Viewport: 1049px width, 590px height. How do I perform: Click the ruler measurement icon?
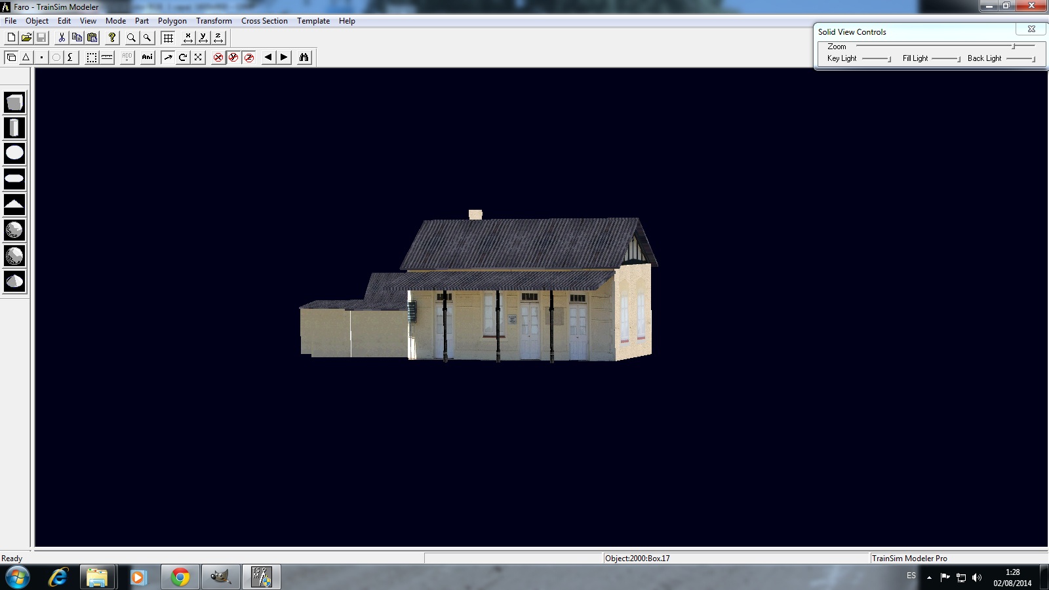coord(107,58)
